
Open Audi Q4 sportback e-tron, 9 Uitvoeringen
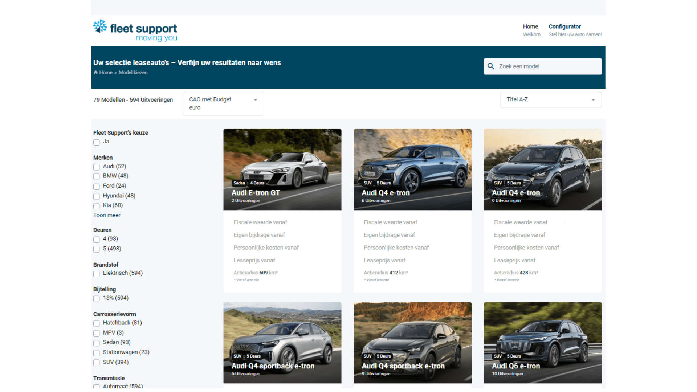(x=412, y=343)
